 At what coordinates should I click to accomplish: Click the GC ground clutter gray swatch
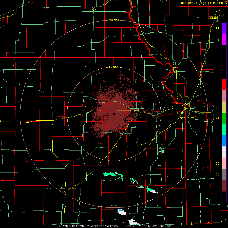224,175
